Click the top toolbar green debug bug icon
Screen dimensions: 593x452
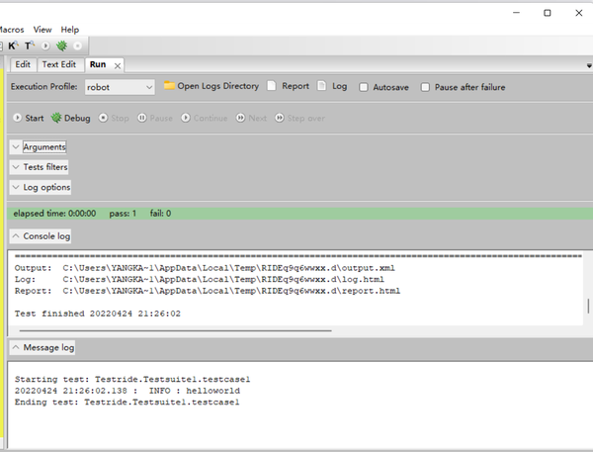61,45
